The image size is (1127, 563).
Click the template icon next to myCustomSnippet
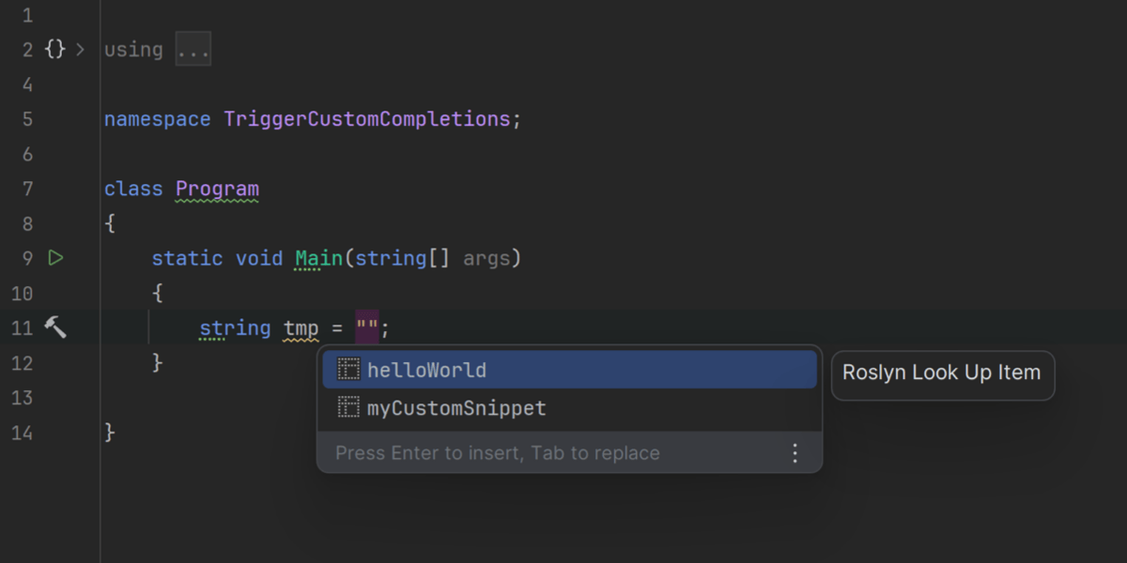348,408
